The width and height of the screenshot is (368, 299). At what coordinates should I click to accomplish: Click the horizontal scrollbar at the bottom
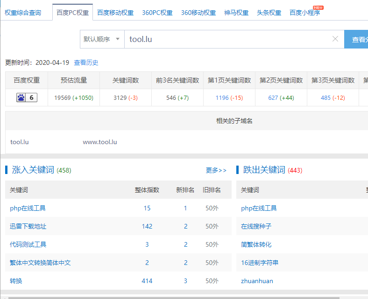point(174,298)
